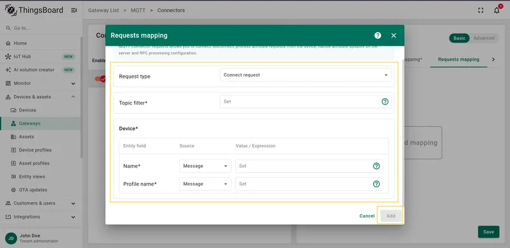Go to Gateway List breadcrumb
Viewport: 510px width, 248px height.
click(x=104, y=10)
